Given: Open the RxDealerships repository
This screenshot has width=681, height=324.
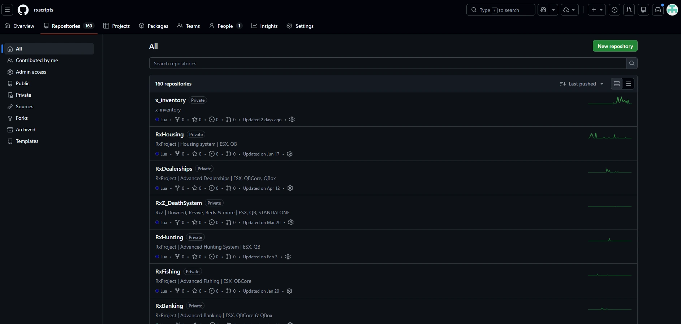Looking at the screenshot, I should (x=174, y=168).
